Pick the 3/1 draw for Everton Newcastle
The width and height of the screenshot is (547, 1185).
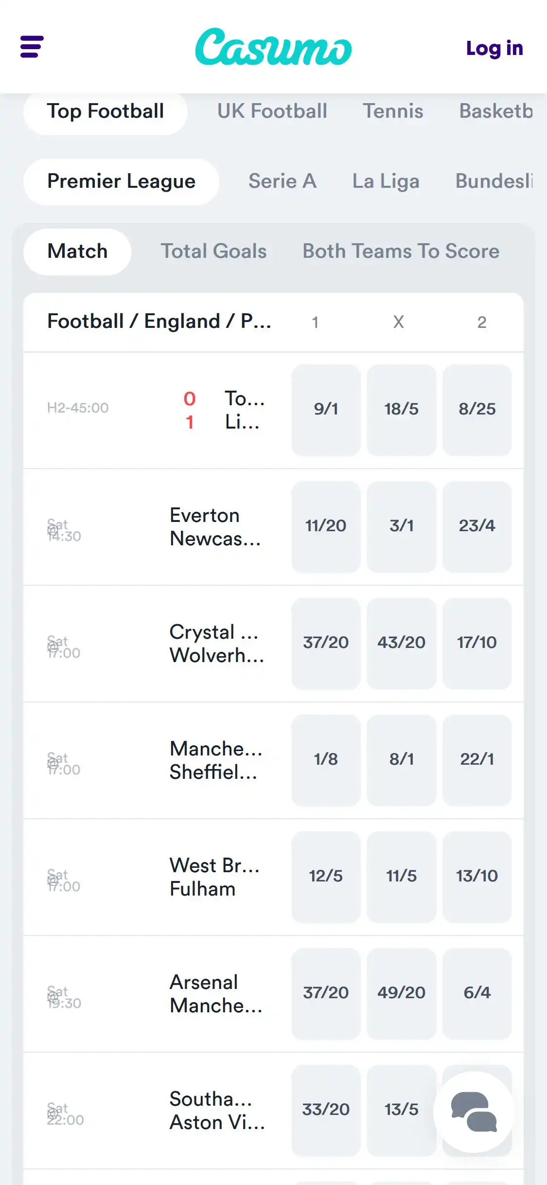point(402,526)
